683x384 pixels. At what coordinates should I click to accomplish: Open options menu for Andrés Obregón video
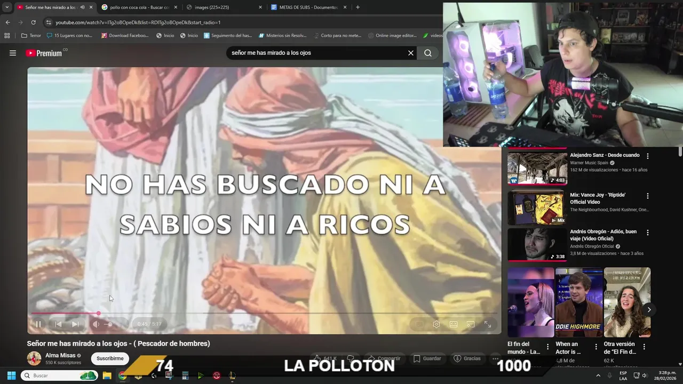[648, 233]
